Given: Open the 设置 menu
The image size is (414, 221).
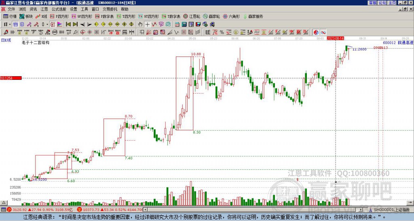Looking at the screenshot, I should point(74,9).
